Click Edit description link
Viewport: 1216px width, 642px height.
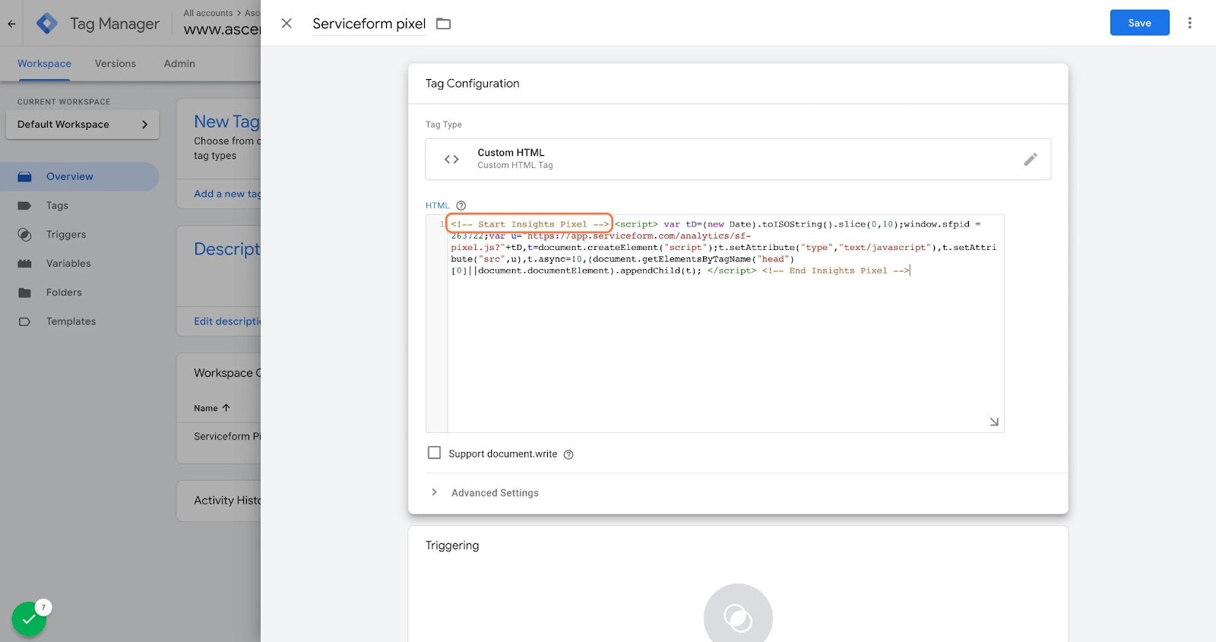click(227, 321)
